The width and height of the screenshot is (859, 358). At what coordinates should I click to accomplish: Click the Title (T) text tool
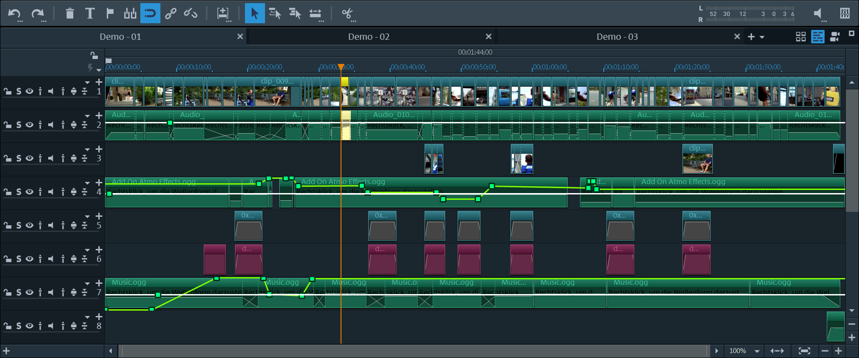[x=90, y=13]
